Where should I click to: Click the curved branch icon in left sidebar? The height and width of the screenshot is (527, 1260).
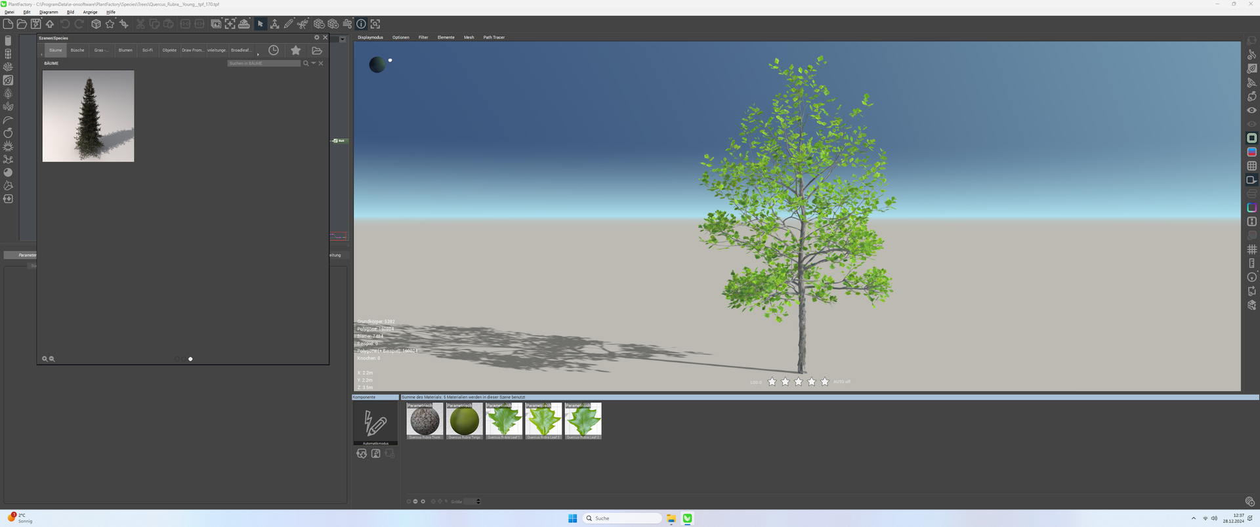8,120
